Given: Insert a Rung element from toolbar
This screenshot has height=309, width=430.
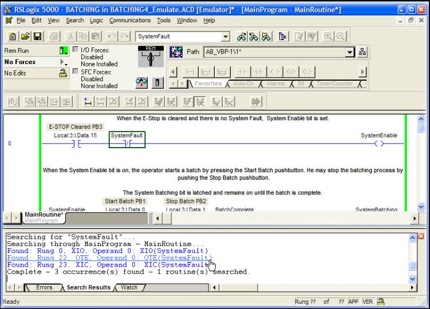Looking at the screenshot, I should (x=190, y=72).
